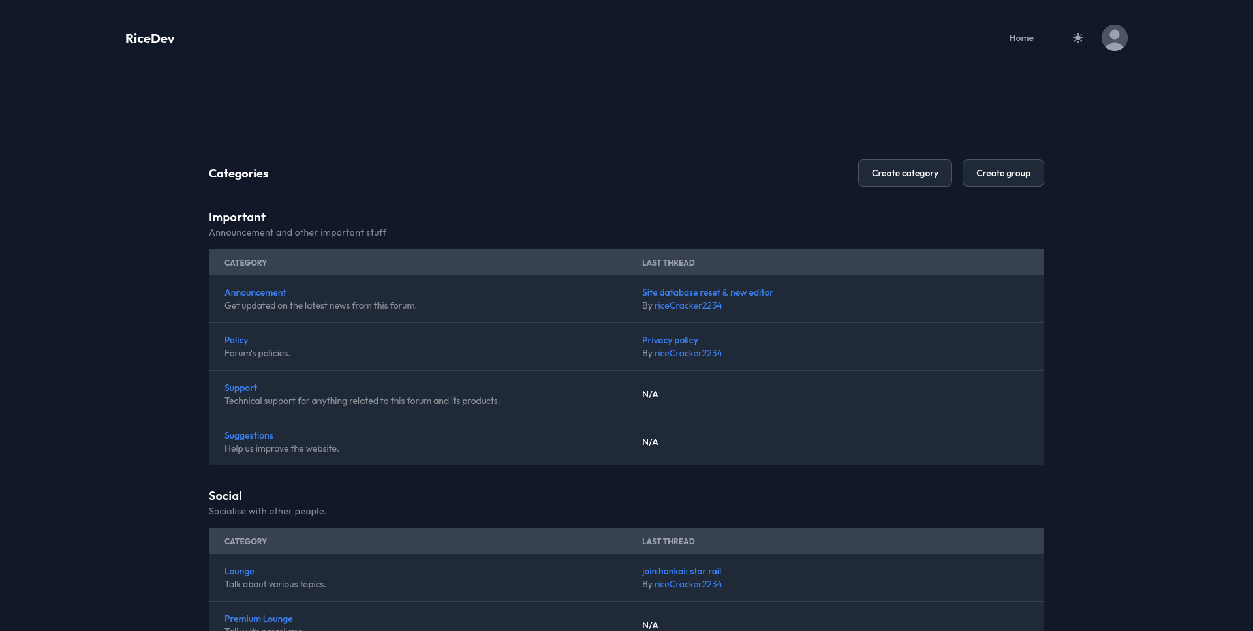Open the Privacy policy thread
Screen dimensions: 1253x631
[x=670, y=340]
